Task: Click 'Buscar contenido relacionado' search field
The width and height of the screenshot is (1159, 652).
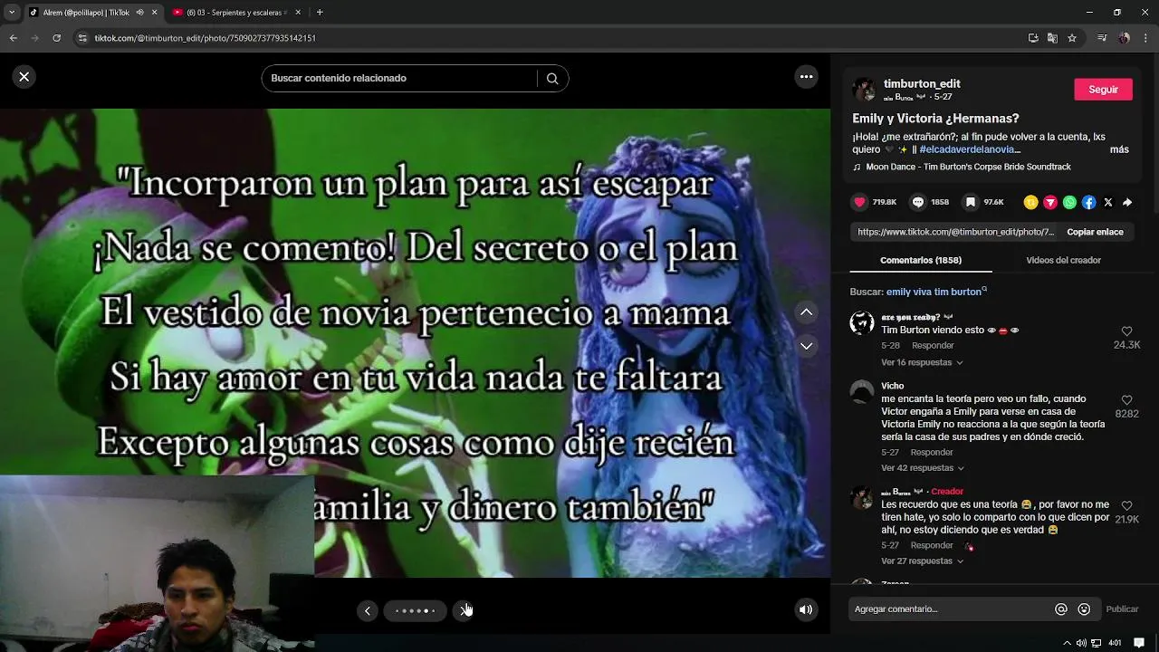Action: pyautogui.click(x=399, y=79)
